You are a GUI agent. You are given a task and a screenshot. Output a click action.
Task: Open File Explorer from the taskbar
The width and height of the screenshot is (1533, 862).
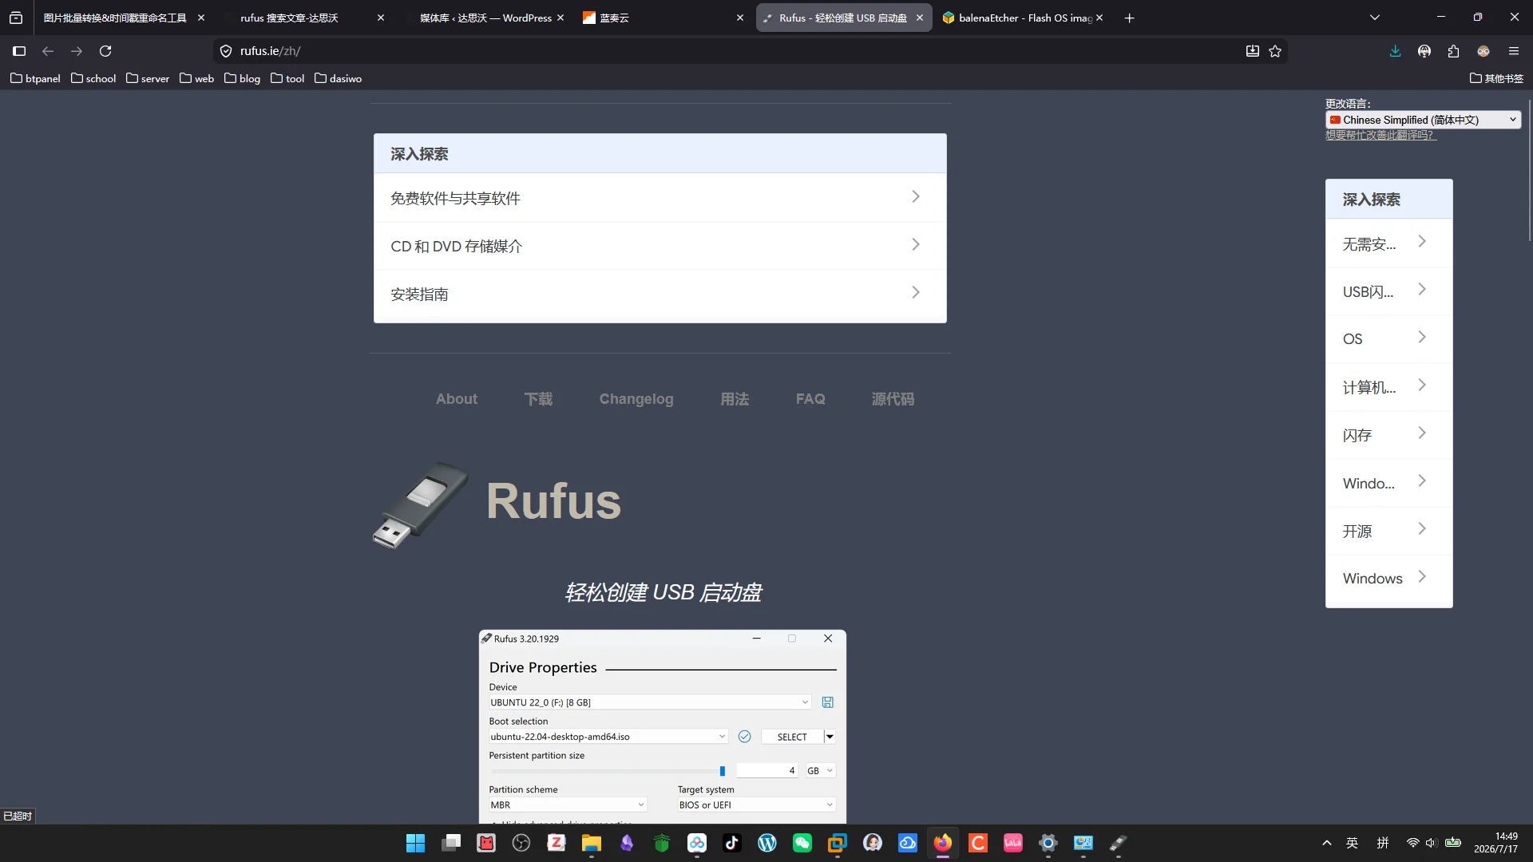(x=592, y=843)
